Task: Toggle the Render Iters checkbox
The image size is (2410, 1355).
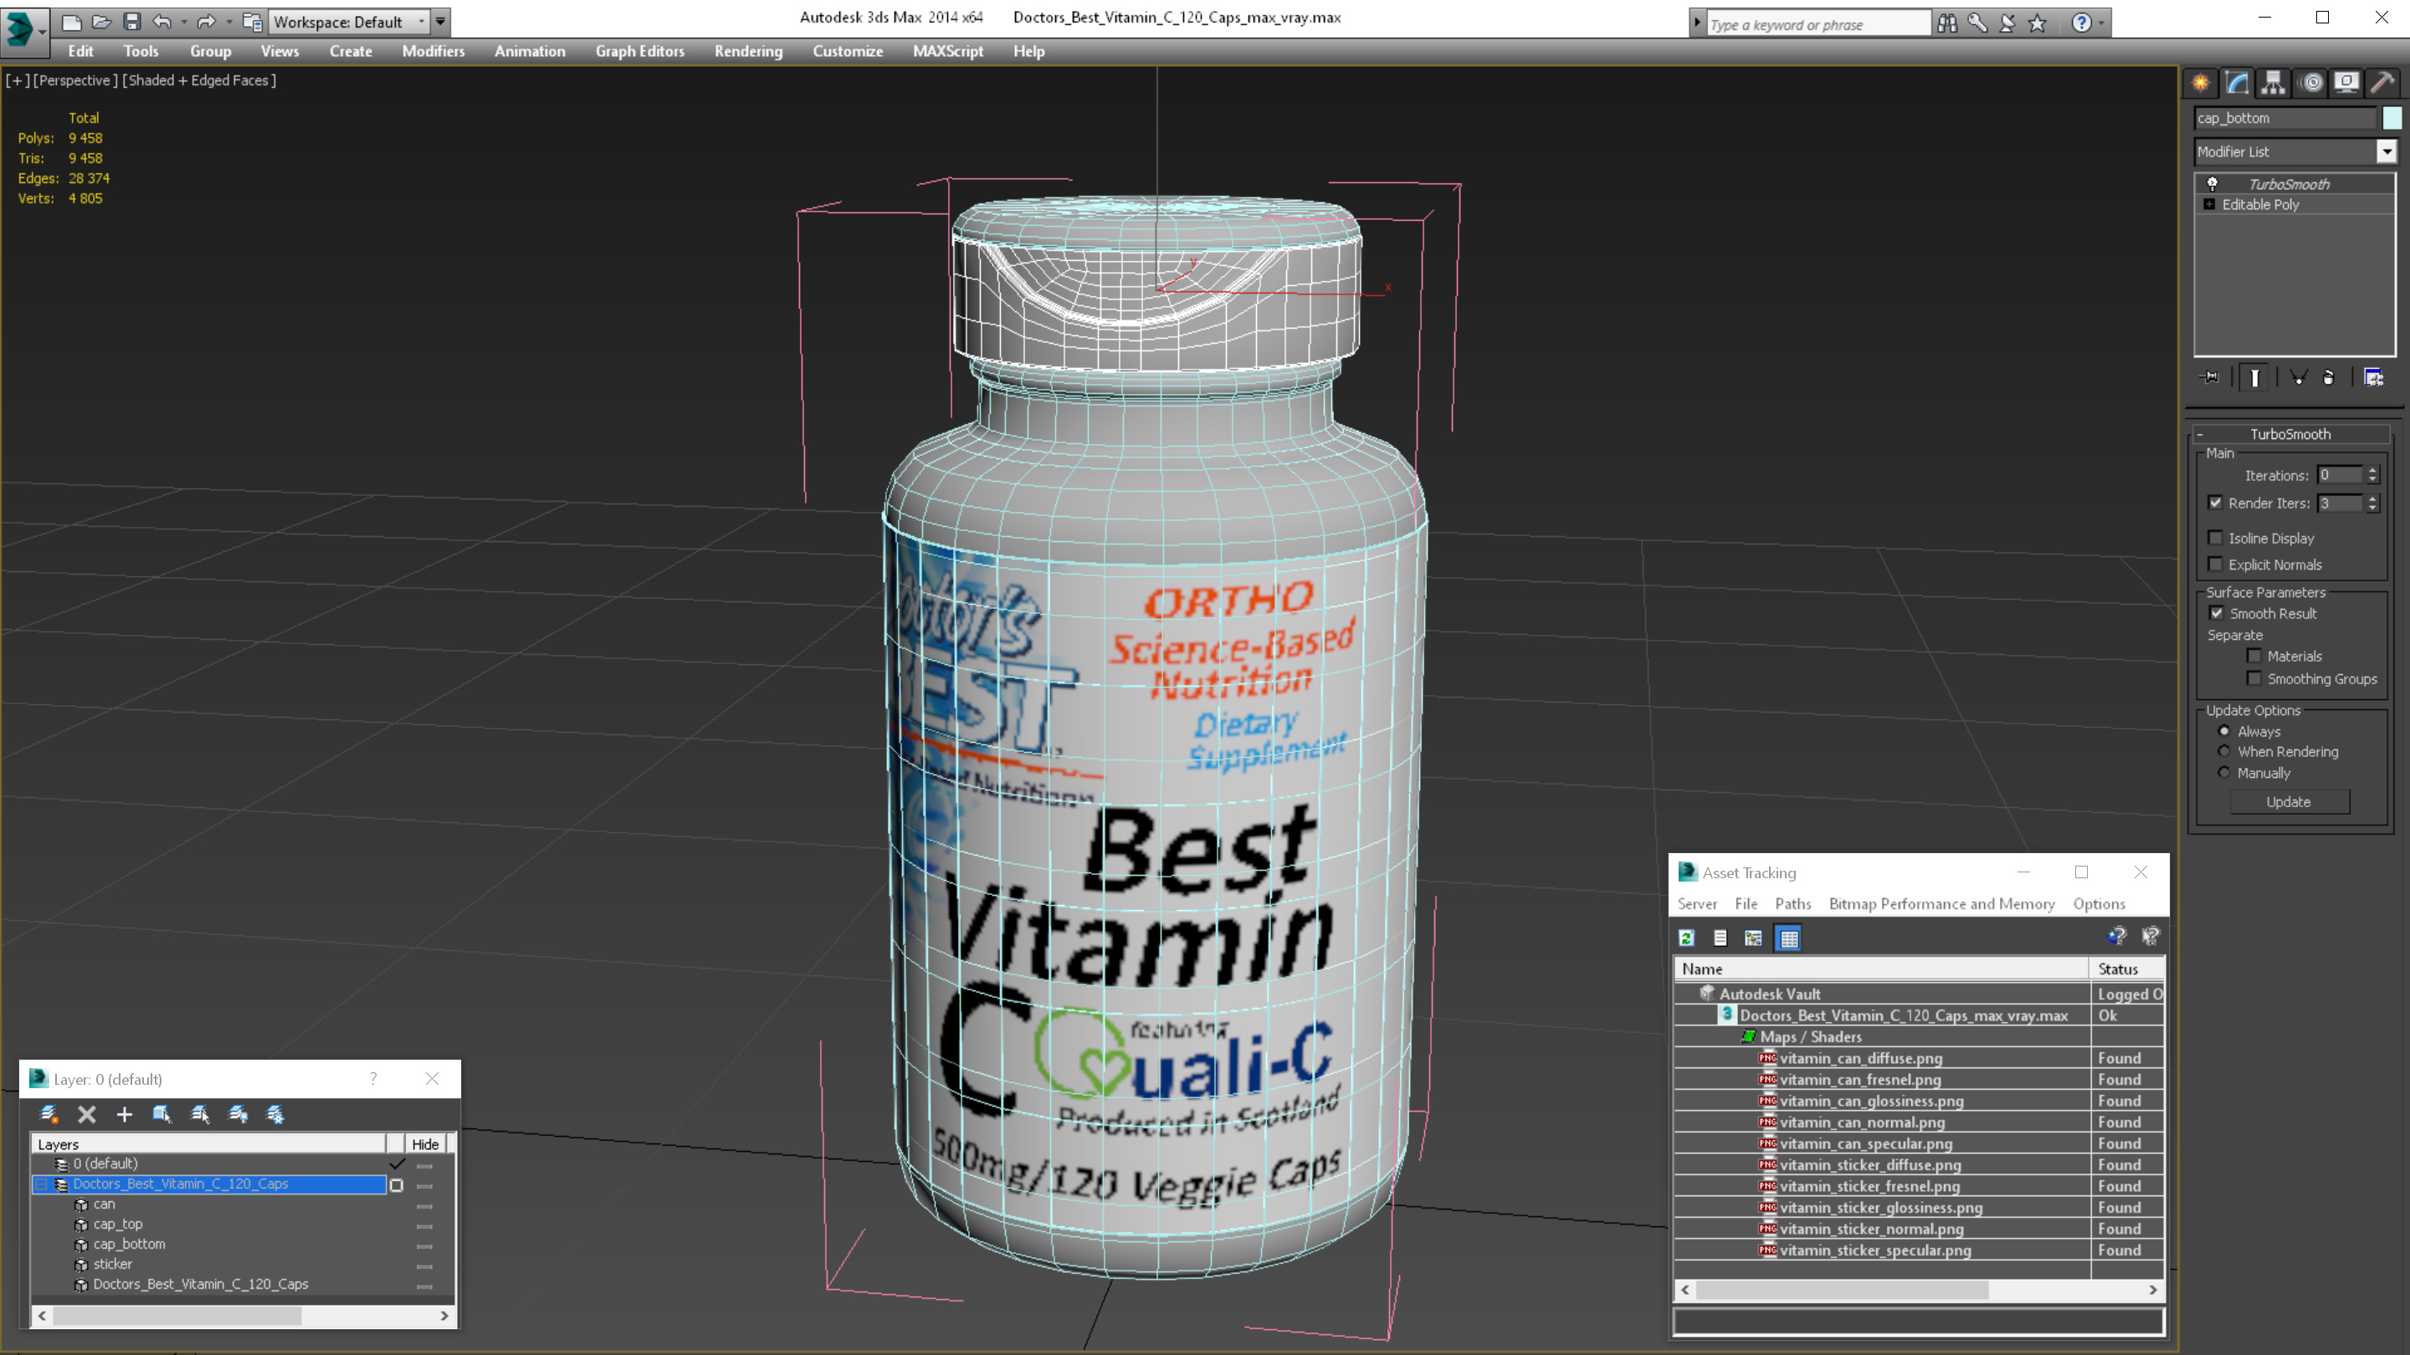Action: coord(2215,502)
